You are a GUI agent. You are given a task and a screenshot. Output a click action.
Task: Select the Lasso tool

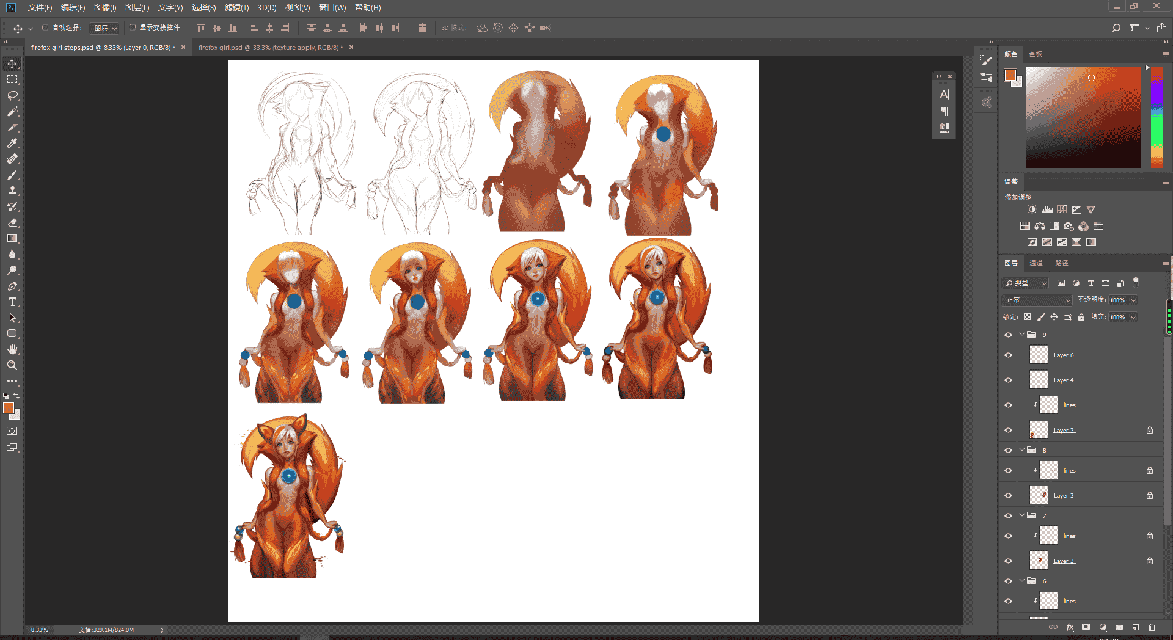pos(12,95)
